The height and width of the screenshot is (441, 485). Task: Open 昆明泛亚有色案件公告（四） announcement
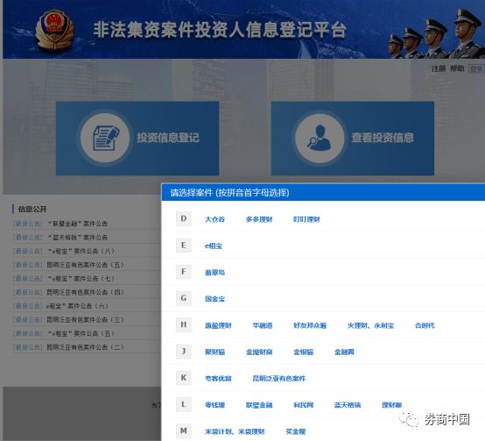(x=86, y=292)
